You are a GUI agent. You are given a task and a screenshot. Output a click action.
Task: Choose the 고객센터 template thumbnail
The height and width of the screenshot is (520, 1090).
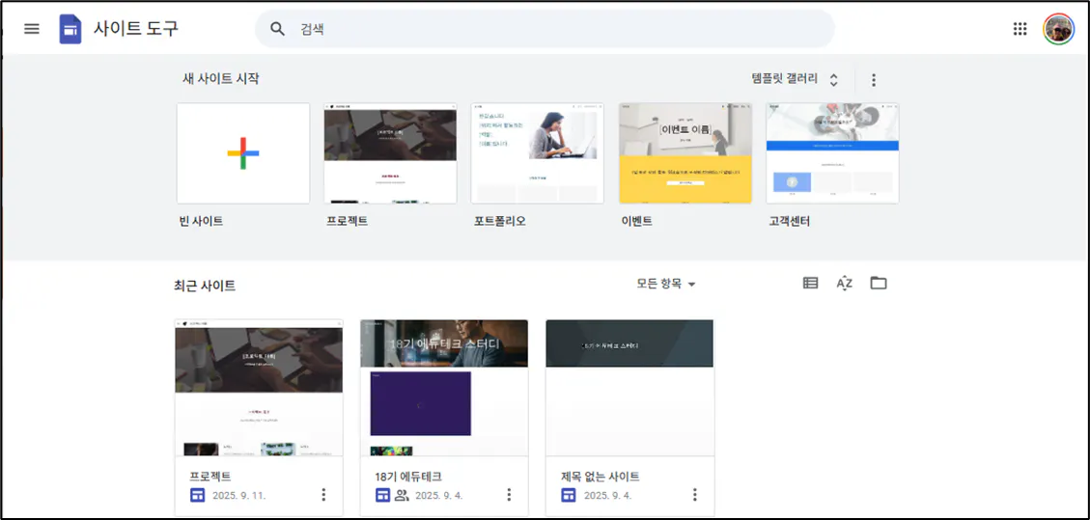[x=832, y=153]
